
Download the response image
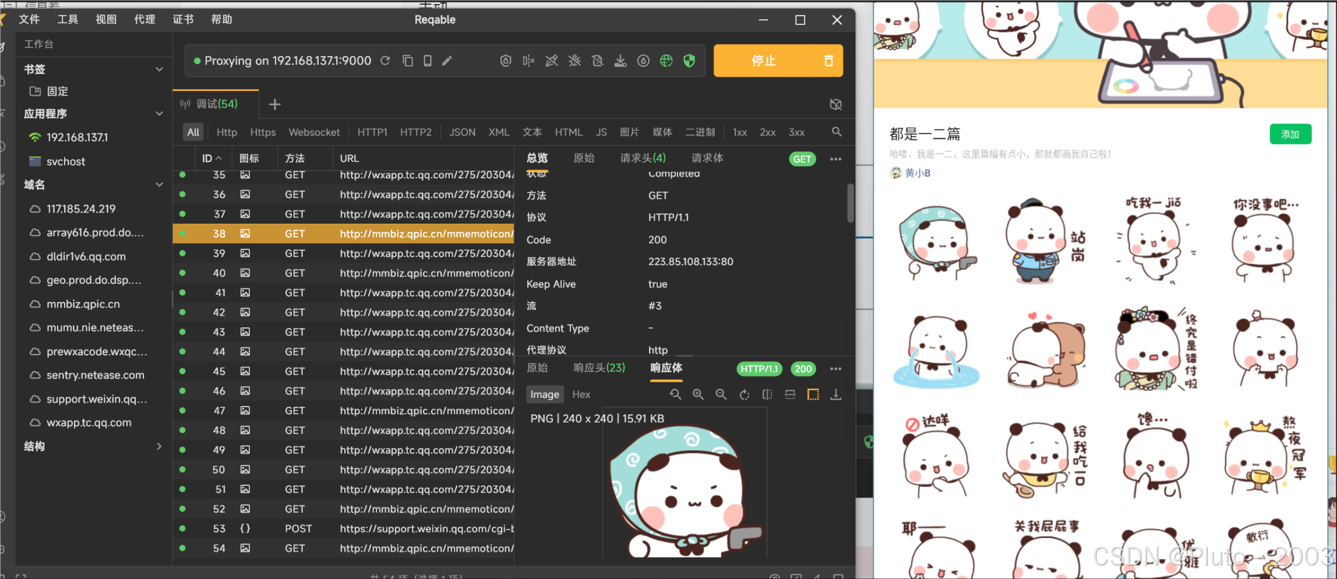(836, 394)
